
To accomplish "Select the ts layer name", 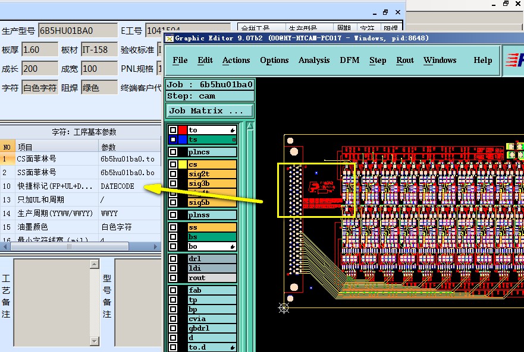I will [x=212, y=139].
